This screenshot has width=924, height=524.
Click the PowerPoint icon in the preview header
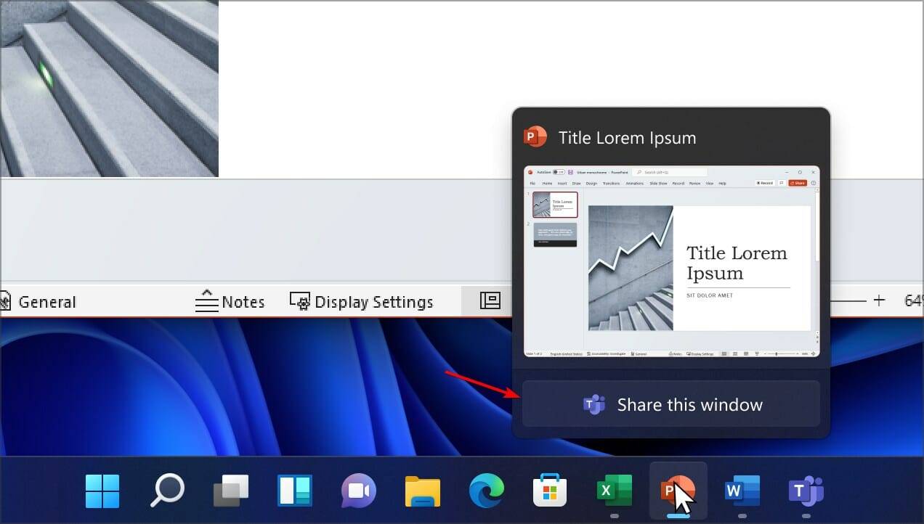[535, 136]
